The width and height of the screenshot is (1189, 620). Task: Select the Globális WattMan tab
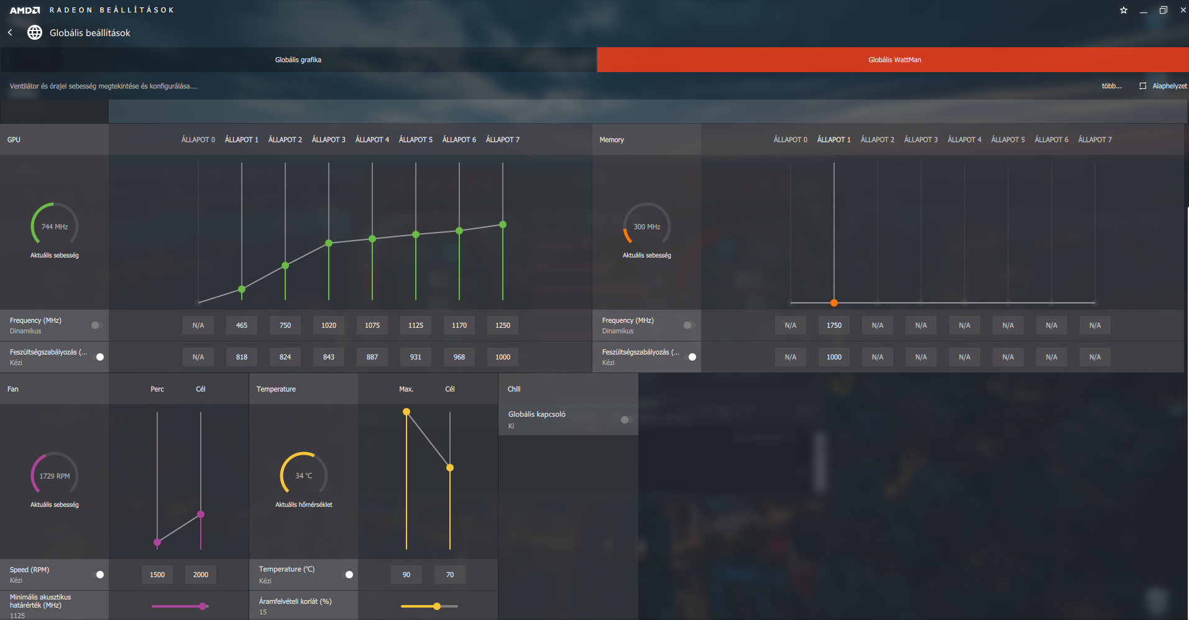tap(893, 60)
